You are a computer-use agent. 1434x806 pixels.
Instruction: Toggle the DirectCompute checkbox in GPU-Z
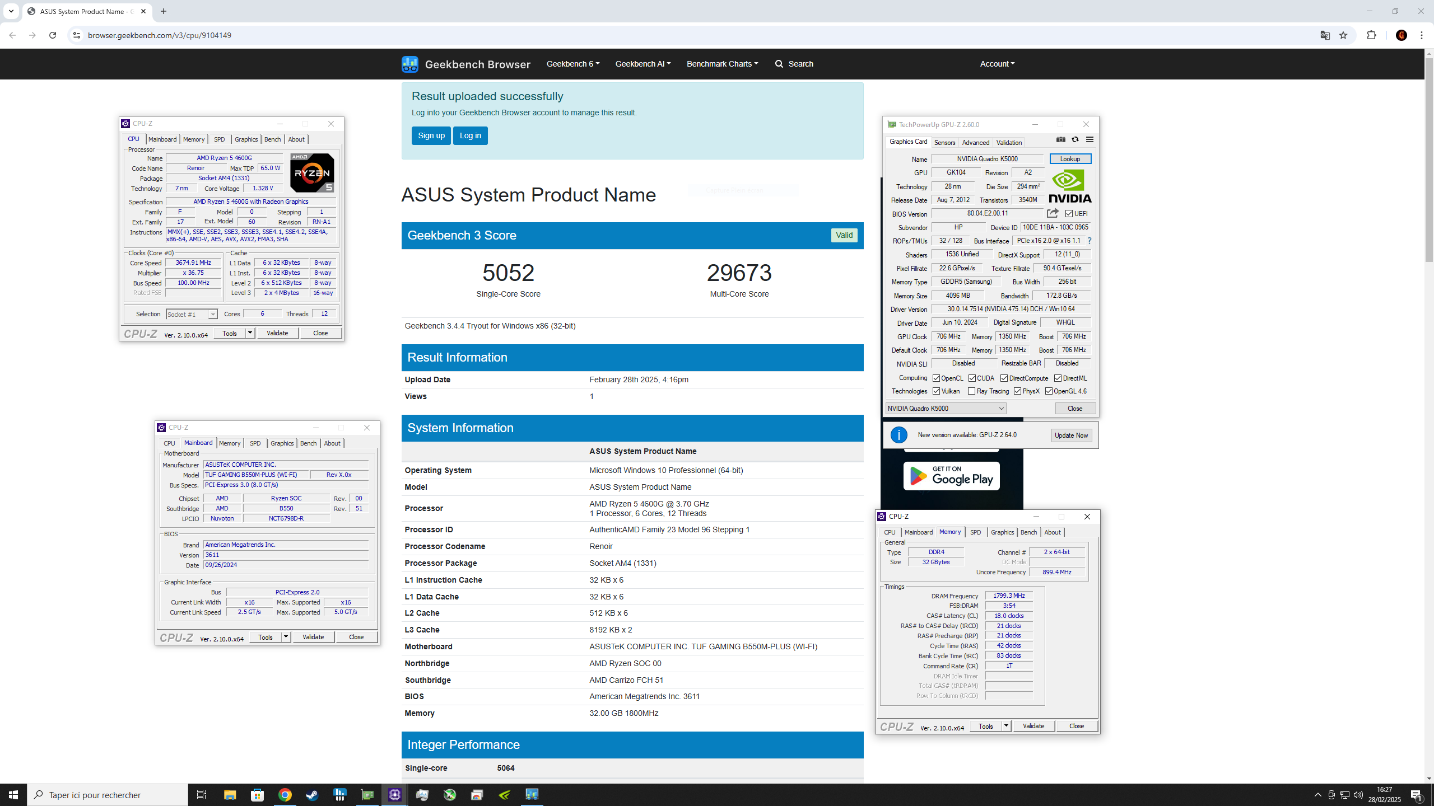pos(1004,378)
